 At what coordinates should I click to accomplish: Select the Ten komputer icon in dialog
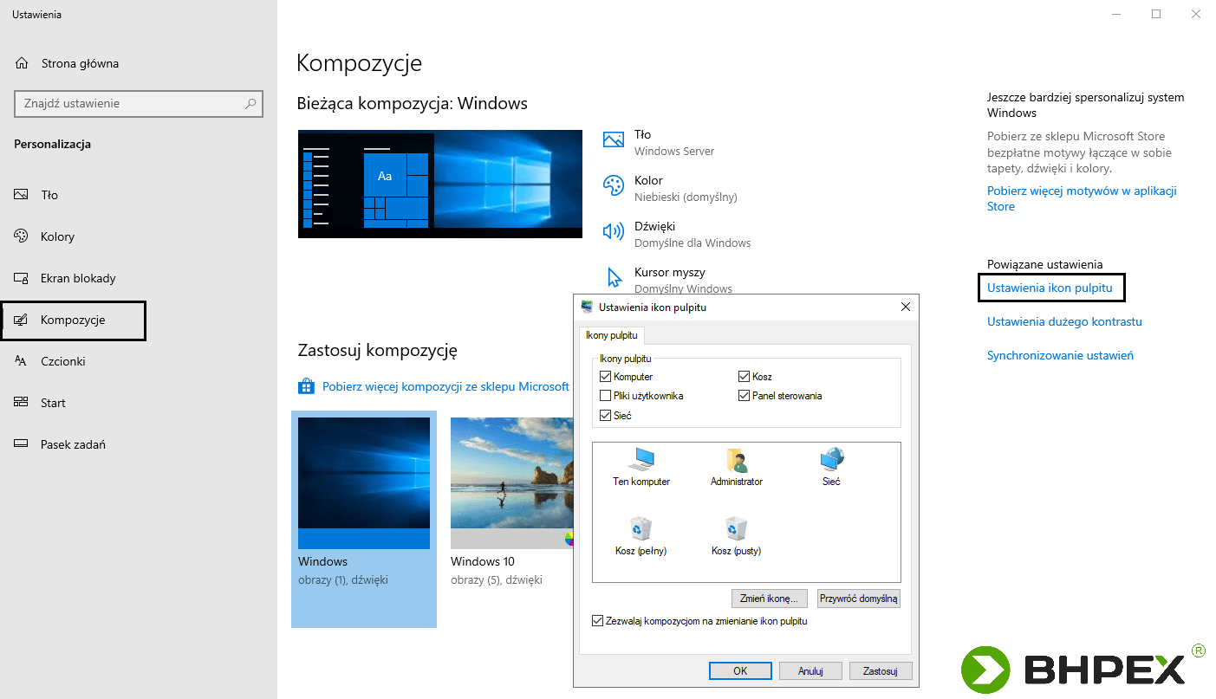tap(642, 459)
